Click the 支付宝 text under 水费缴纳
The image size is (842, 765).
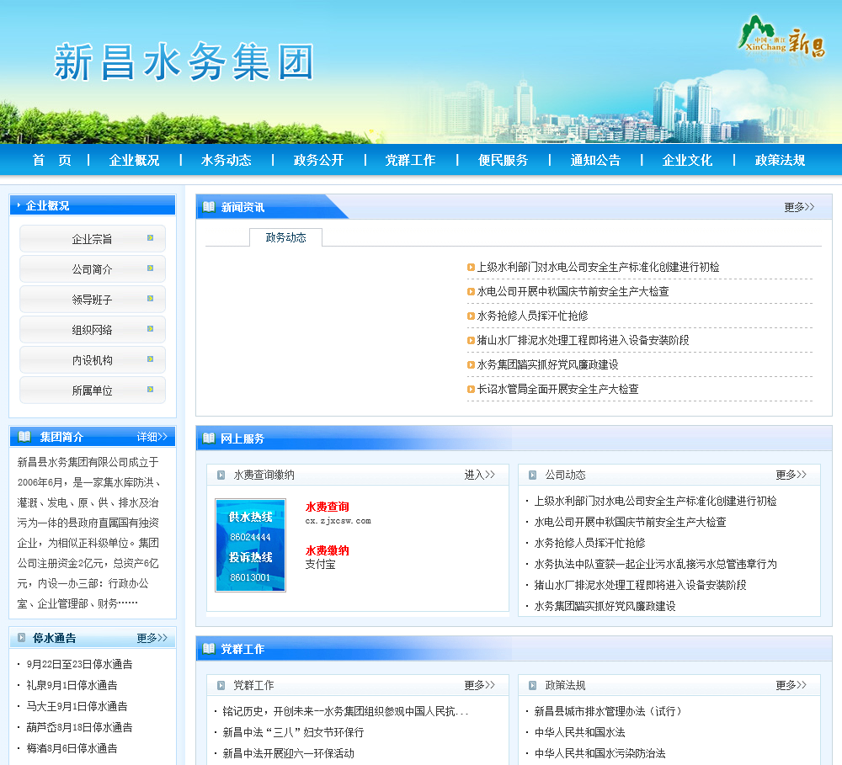(320, 564)
